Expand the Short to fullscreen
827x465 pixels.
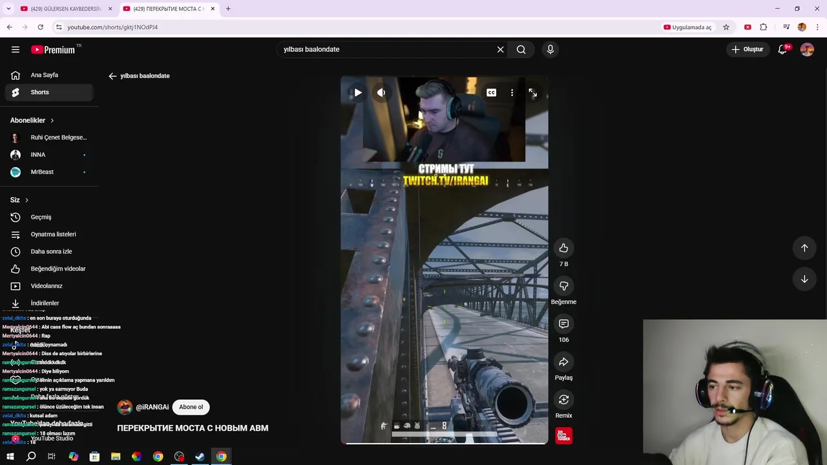pyautogui.click(x=532, y=93)
